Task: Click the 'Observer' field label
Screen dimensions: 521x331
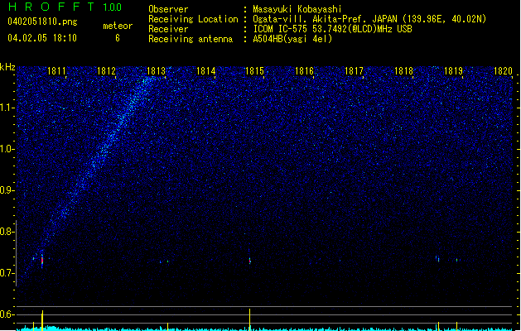Action: click(168, 9)
